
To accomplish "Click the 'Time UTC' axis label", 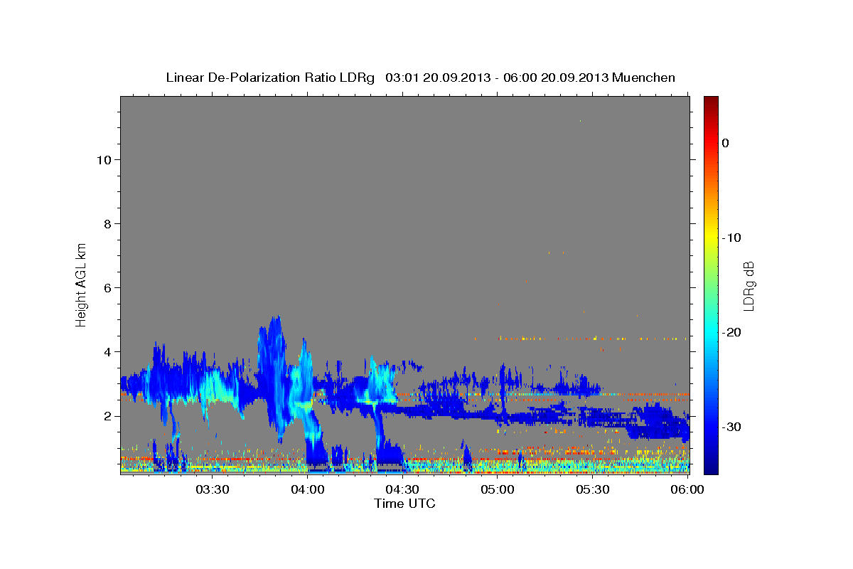I will (404, 504).
